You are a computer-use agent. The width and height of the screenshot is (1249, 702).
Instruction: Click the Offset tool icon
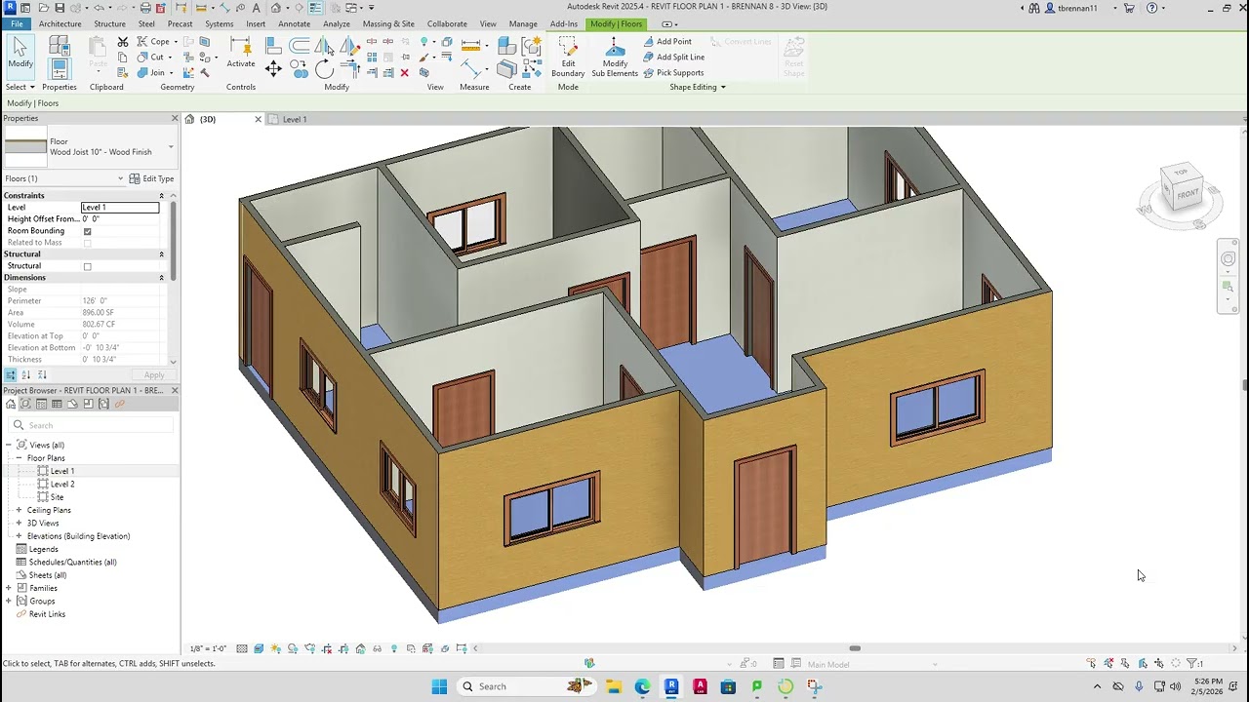tap(300, 45)
